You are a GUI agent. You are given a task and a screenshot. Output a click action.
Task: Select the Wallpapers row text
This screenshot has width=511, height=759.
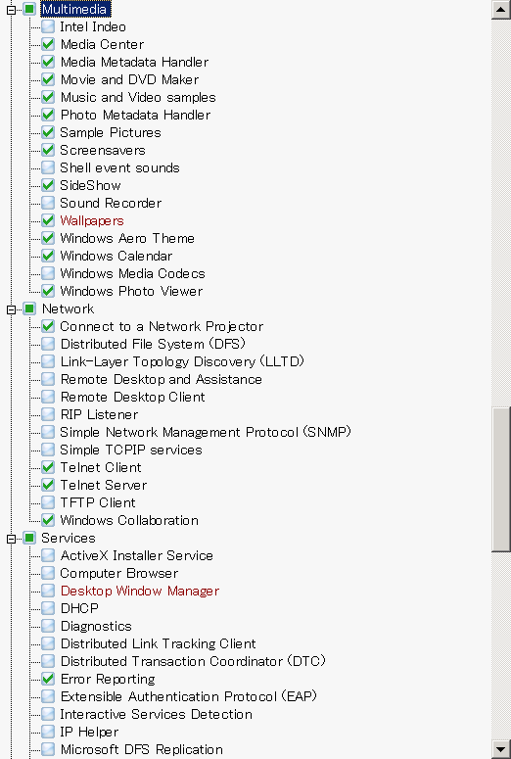(92, 220)
